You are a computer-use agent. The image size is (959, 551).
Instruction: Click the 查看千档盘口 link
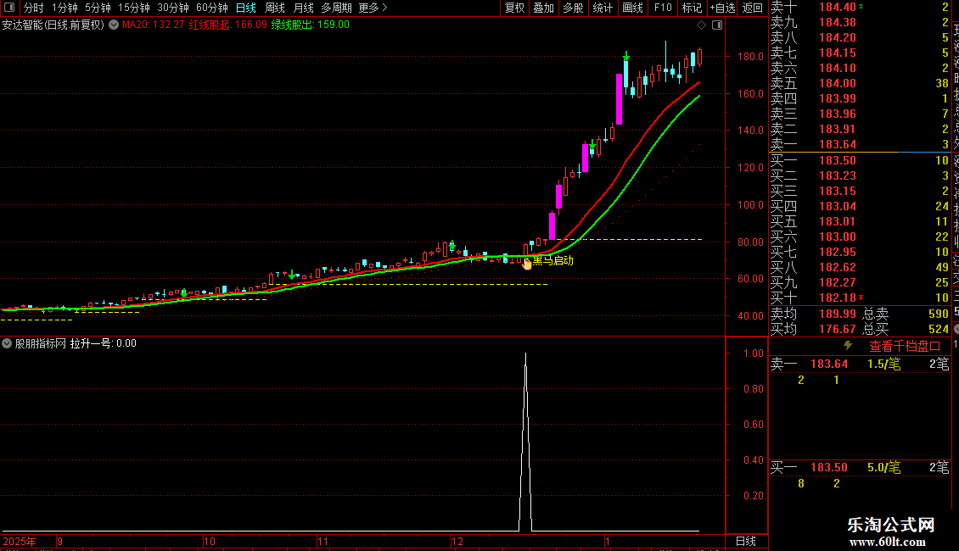point(905,347)
